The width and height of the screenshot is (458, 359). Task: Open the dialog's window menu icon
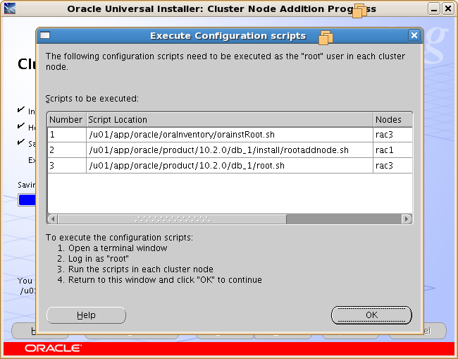tap(45, 35)
